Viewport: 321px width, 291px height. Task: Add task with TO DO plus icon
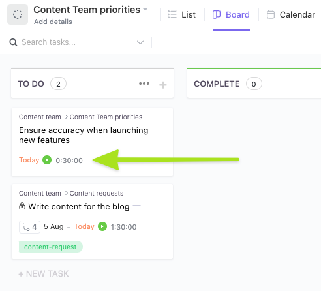[163, 85]
